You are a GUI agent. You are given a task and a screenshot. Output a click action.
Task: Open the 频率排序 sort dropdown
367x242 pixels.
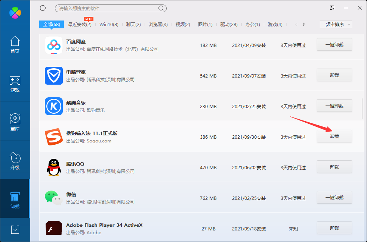[336, 25]
